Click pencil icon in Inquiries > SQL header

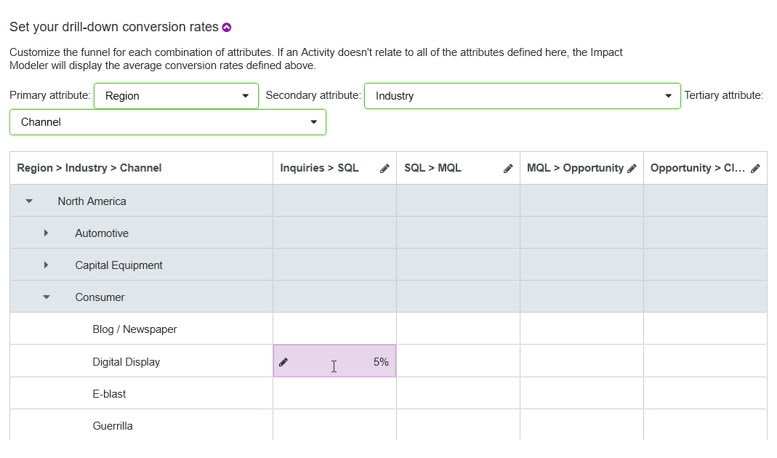click(385, 169)
